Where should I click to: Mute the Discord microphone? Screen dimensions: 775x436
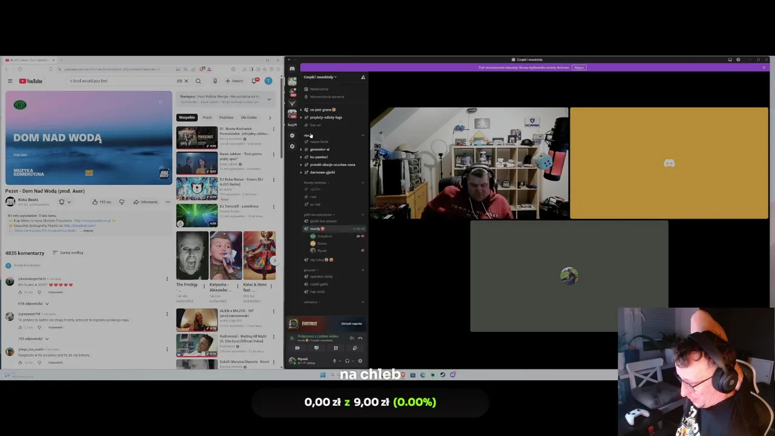point(333,361)
